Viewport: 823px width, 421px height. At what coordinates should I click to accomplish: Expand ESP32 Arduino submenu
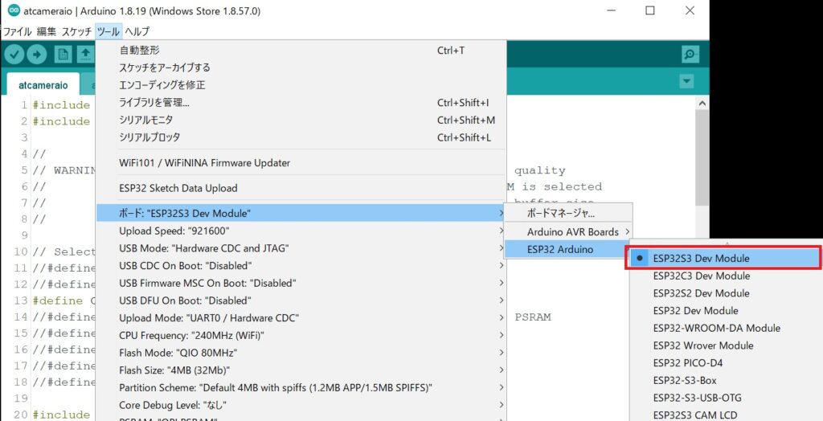tap(568, 249)
